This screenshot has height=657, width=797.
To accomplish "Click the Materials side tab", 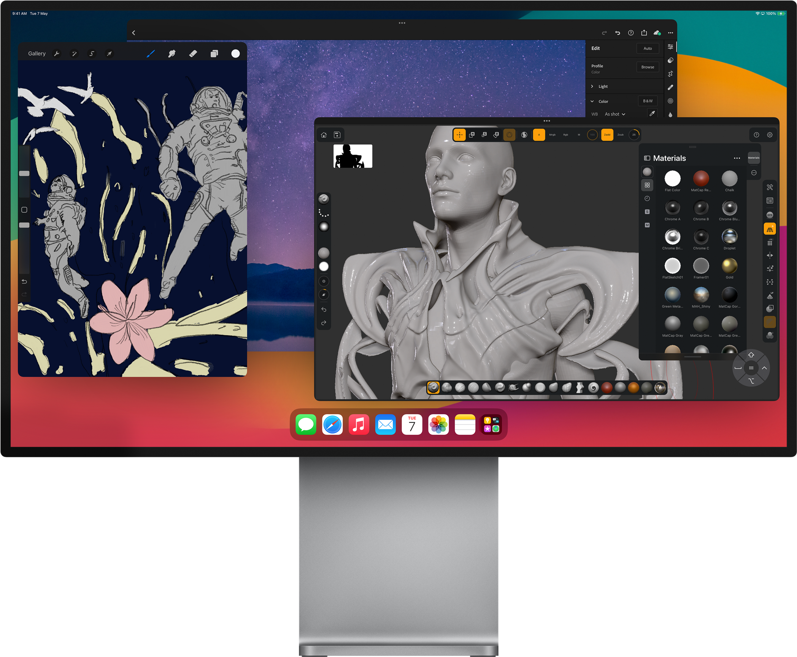I will click(x=754, y=158).
